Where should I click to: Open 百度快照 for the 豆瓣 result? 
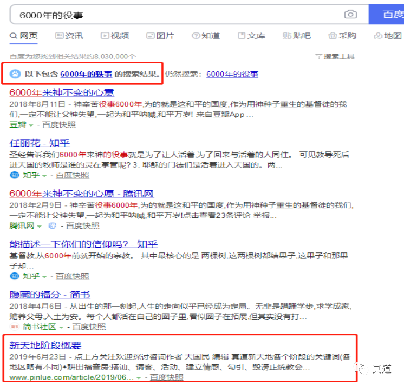tap(59, 125)
